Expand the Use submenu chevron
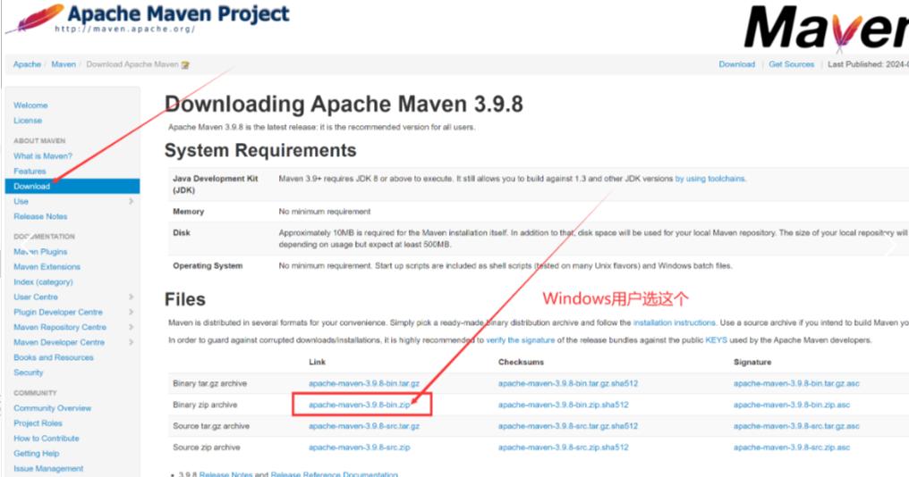 click(x=131, y=202)
